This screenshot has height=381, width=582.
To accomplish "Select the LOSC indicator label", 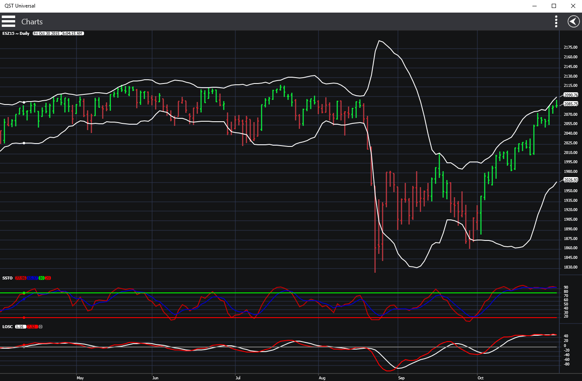I will [x=8, y=327].
